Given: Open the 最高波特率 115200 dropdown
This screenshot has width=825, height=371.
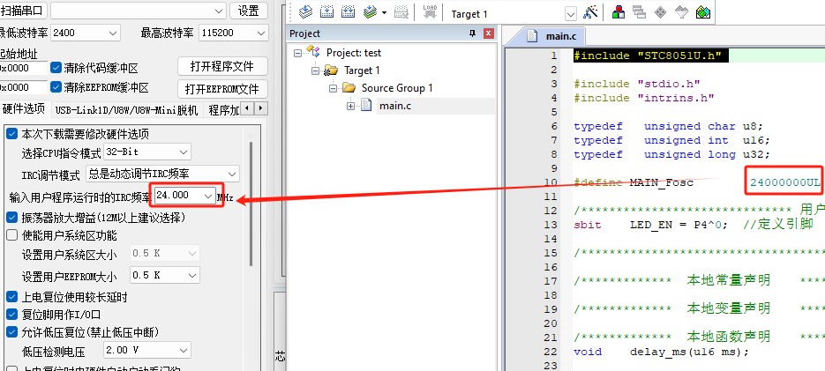Looking at the screenshot, I should tap(234, 33).
